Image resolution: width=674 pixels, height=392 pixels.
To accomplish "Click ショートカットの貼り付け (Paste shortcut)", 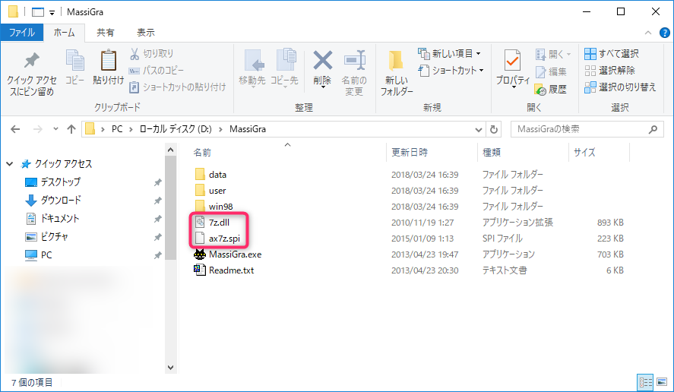I will coord(177,87).
